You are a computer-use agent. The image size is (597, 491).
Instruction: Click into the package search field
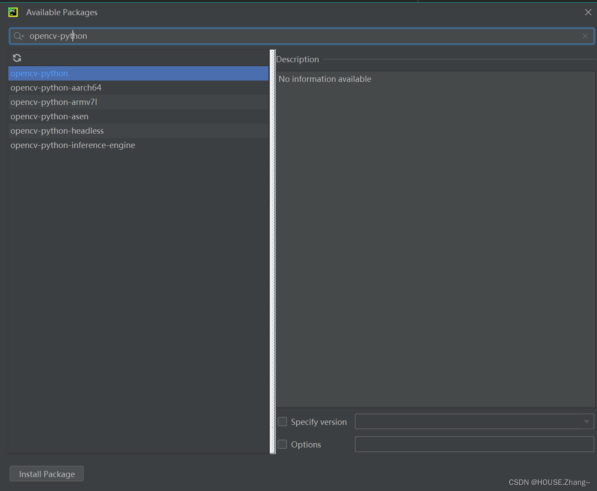click(x=305, y=36)
